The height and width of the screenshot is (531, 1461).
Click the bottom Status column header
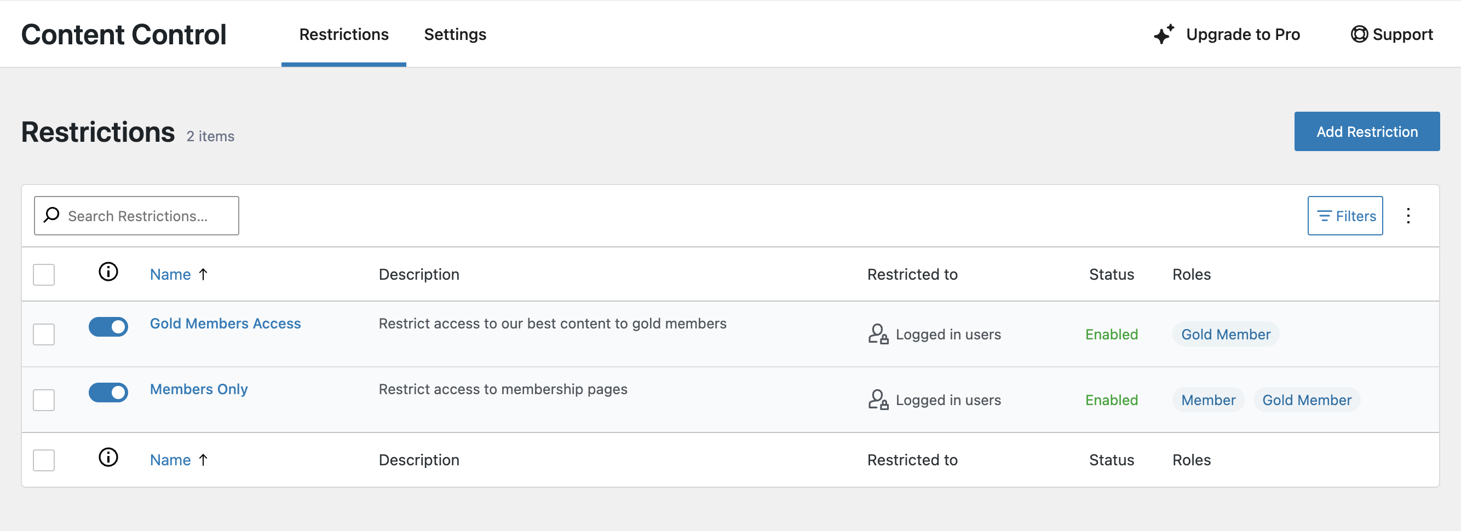coord(1111,460)
